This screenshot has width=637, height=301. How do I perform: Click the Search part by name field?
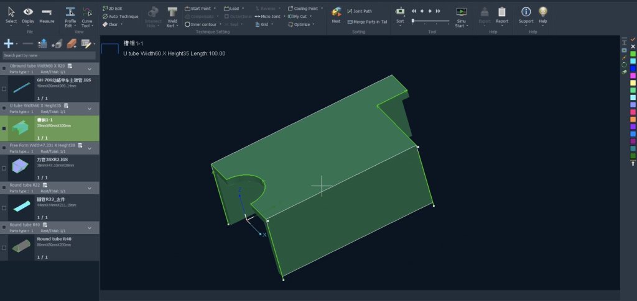pyautogui.click(x=49, y=55)
